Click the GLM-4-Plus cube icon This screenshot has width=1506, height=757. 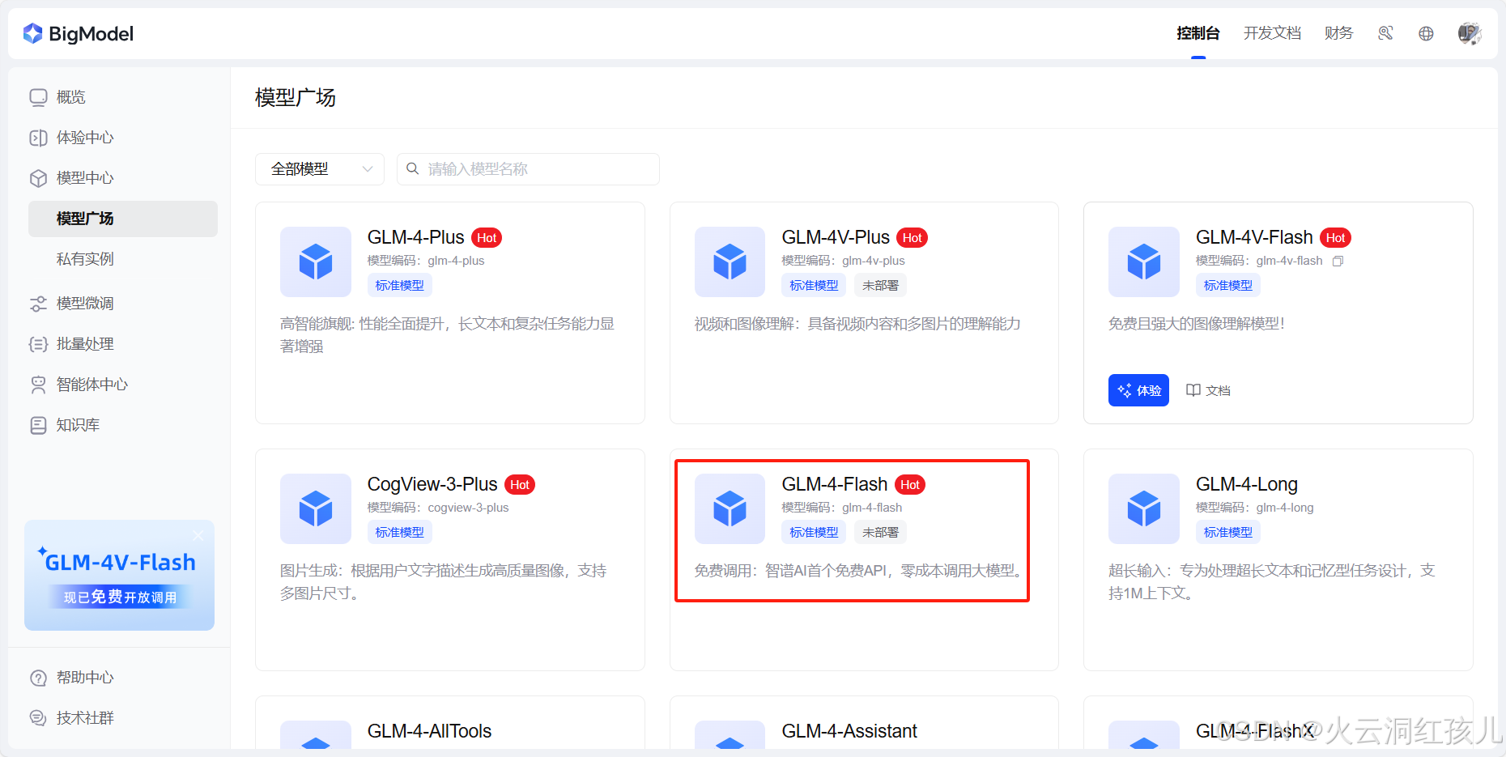[316, 262]
